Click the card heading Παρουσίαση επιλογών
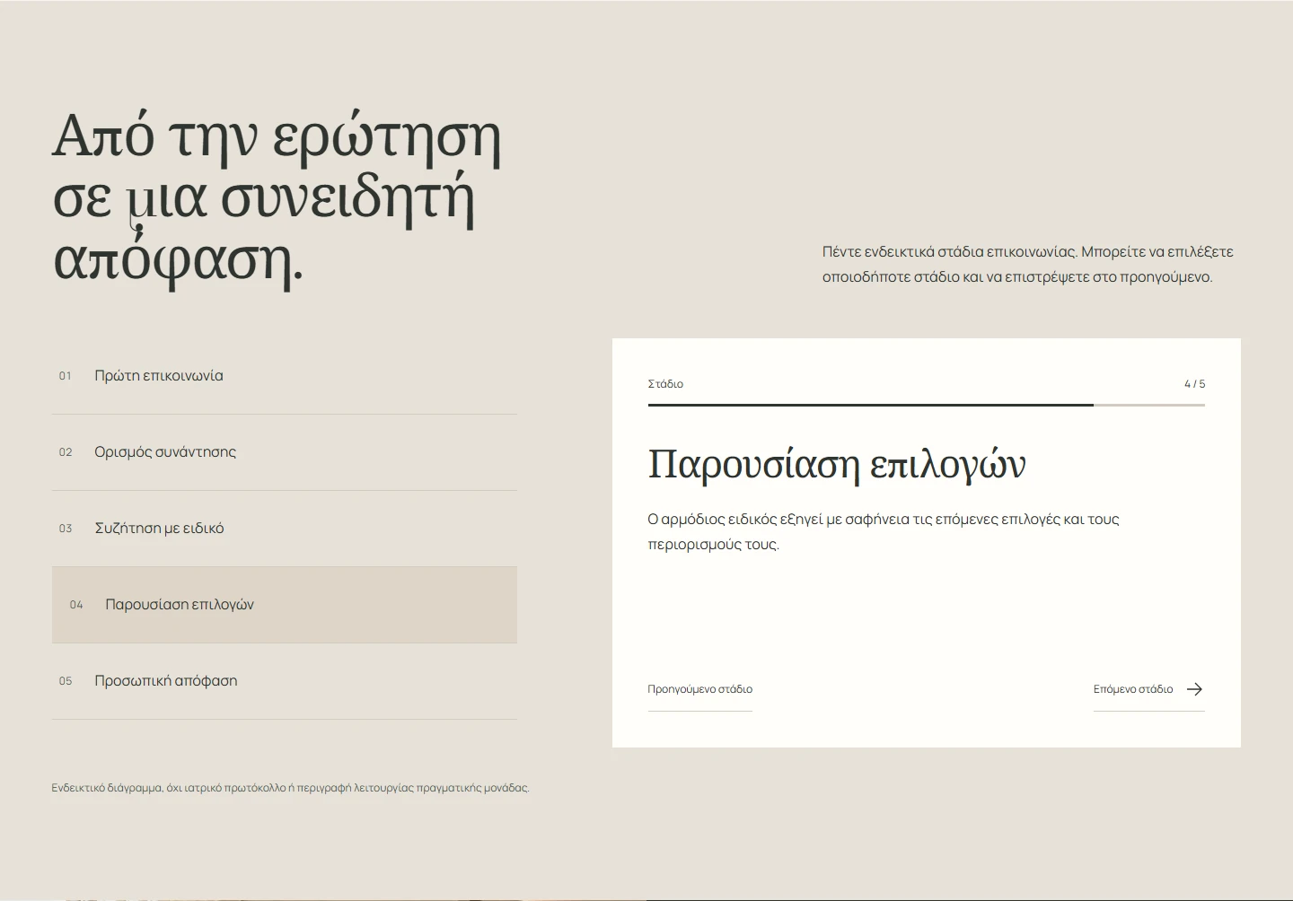1293x901 pixels. tap(836, 465)
